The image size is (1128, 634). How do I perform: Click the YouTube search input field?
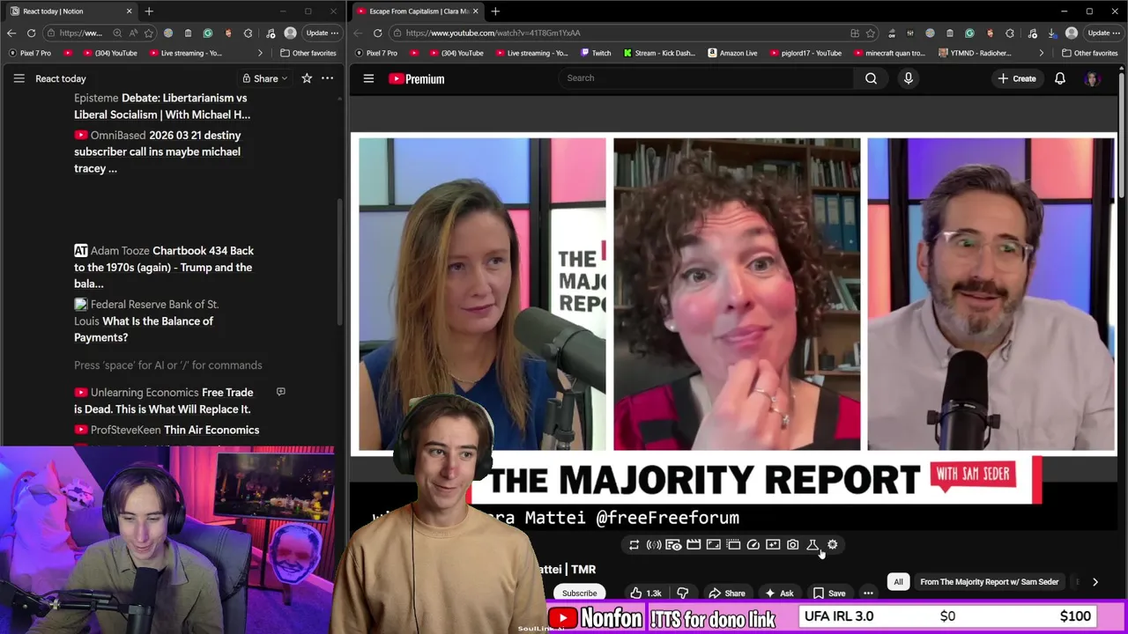coord(705,78)
